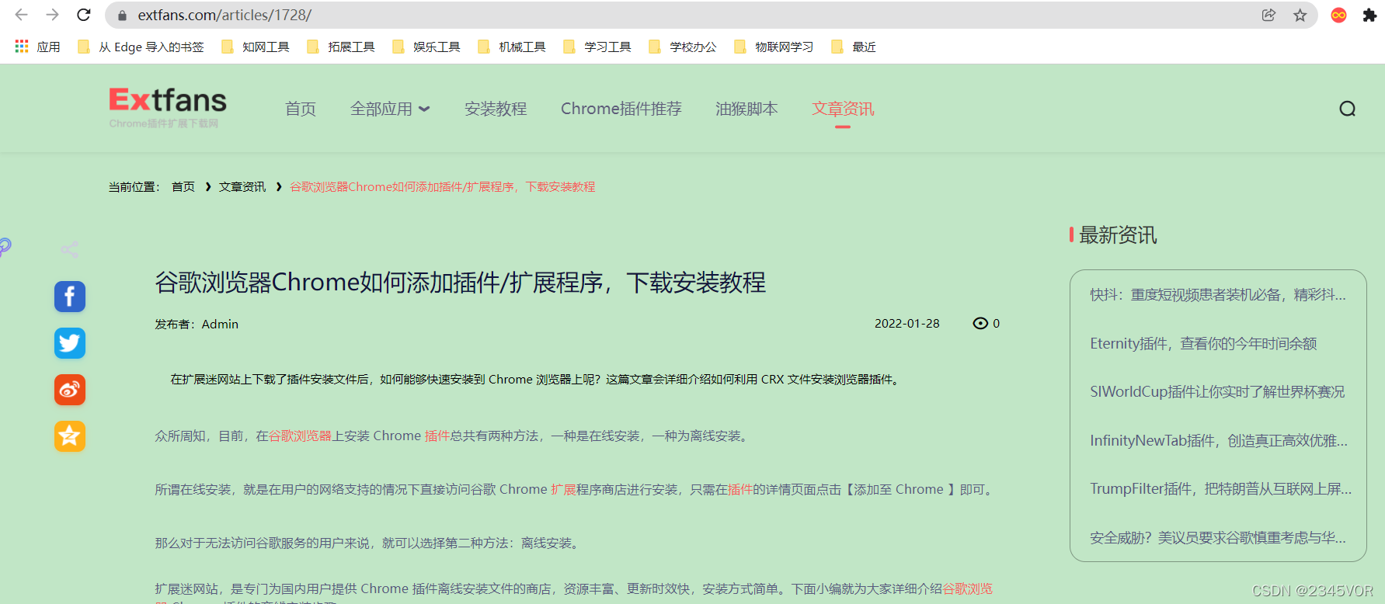Open the 拓展工具 bookmark folder
The image size is (1385, 604).
pos(341,47)
